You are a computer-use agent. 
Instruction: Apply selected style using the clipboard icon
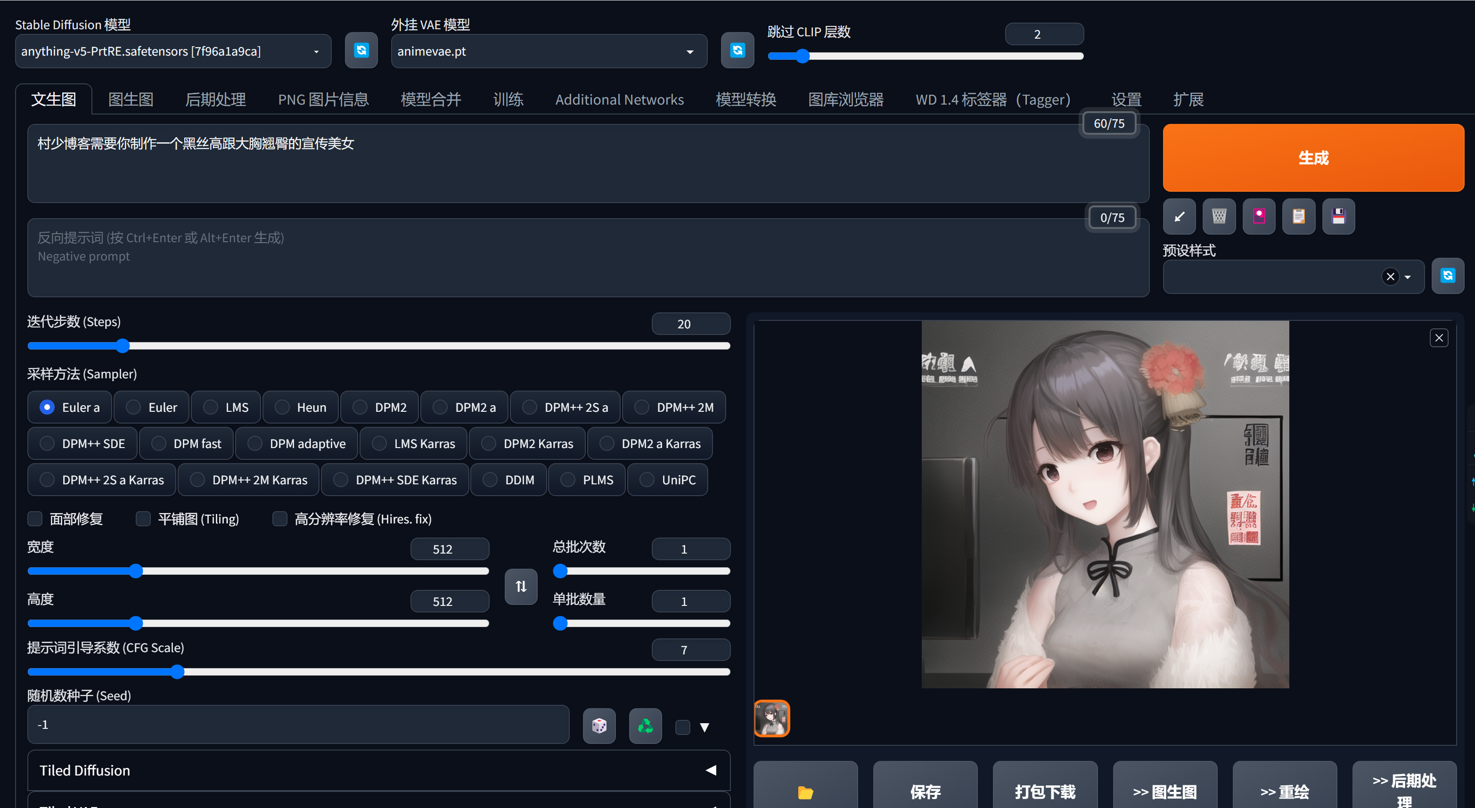[x=1298, y=216]
